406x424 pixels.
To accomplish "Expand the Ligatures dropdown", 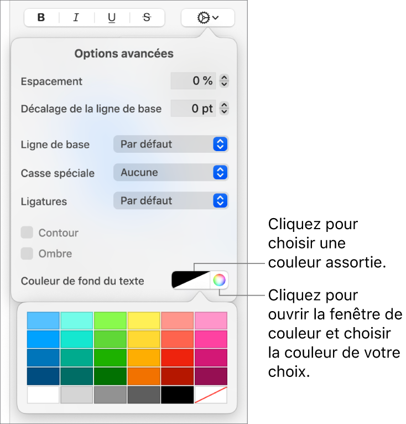I will coord(171,201).
